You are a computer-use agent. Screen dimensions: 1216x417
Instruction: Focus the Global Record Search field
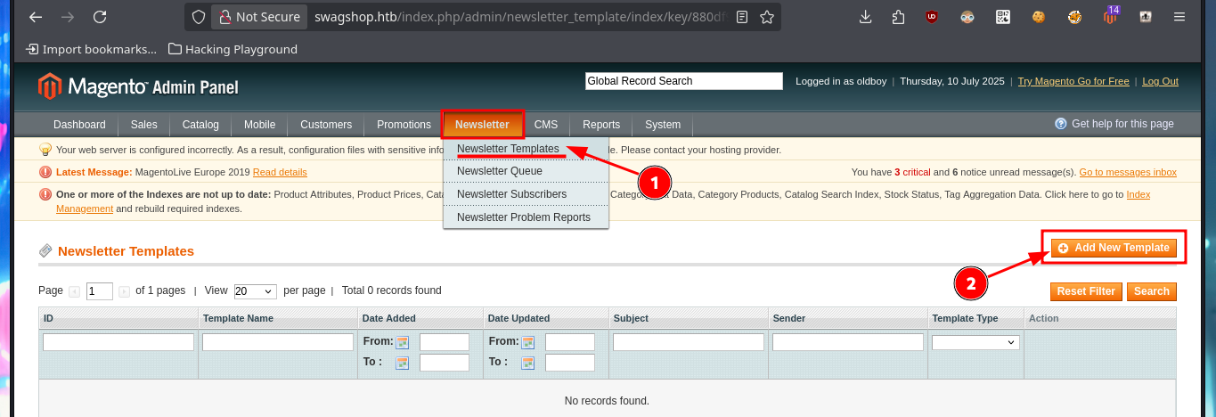point(683,81)
